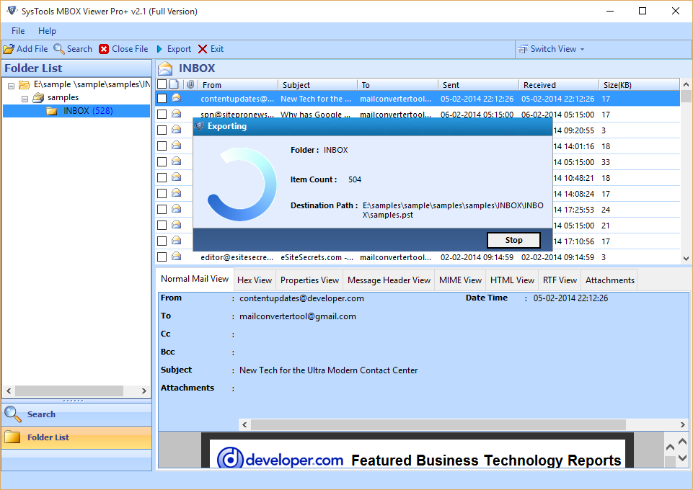The width and height of the screenshot is (693, 490).
Task: Click the attachment paperclip column header icon
Action: [190, 84]
